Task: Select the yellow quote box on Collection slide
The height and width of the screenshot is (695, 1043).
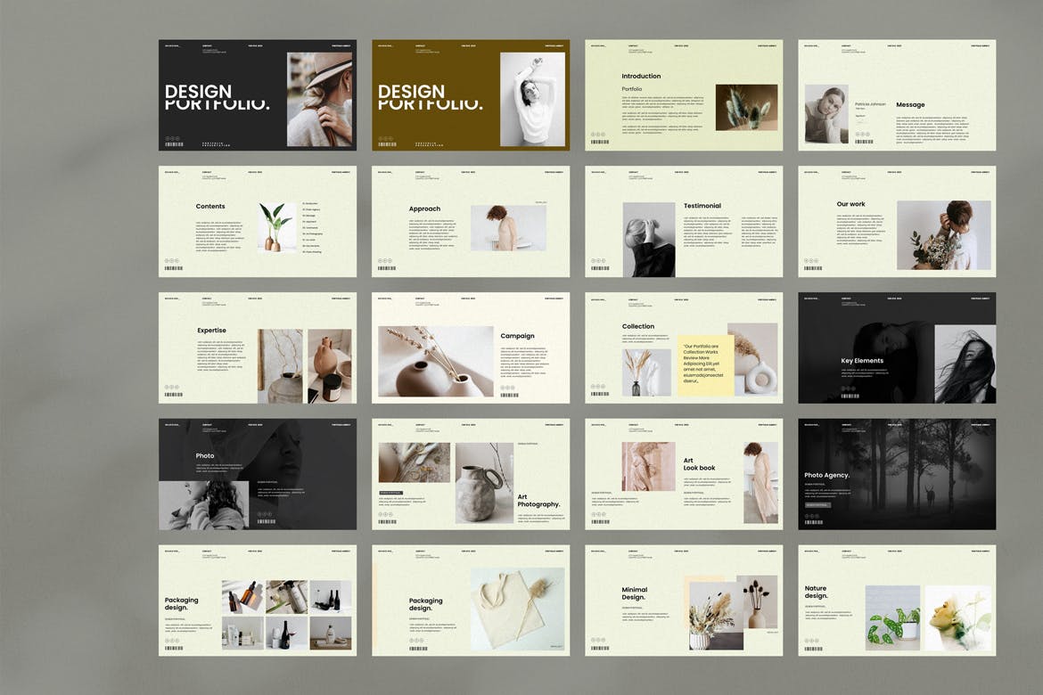Action: point(705,365)
